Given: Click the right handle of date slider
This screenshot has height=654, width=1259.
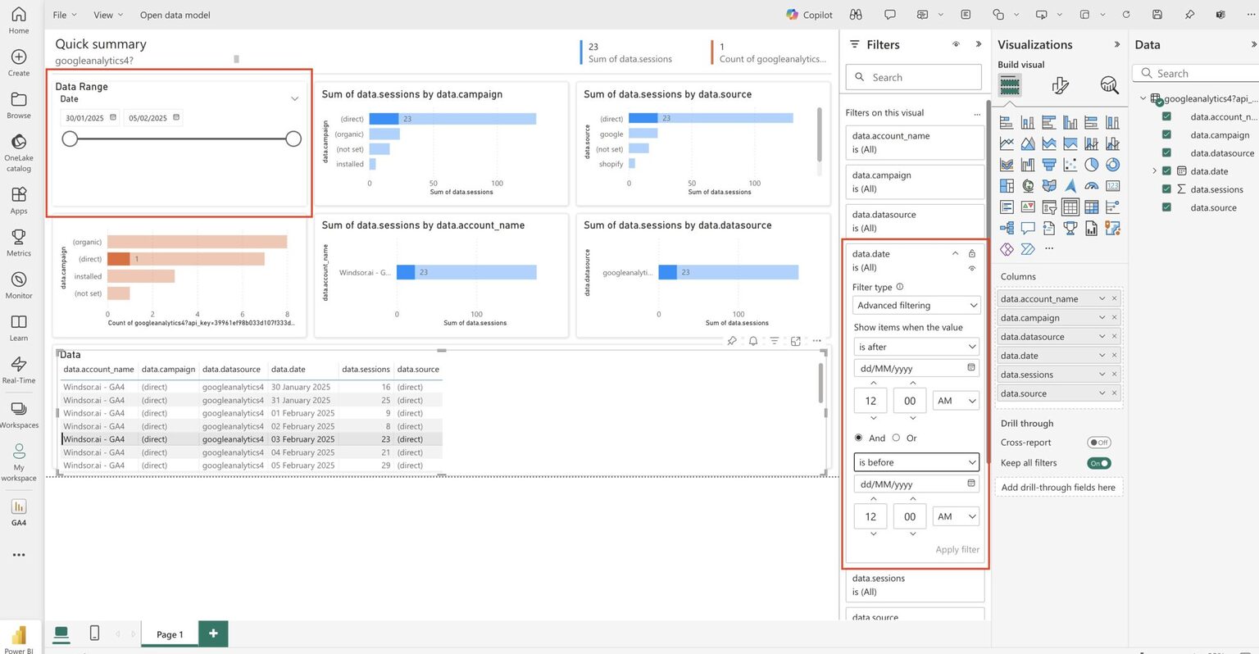Looking at the screenshot, I should pos(293,139).
